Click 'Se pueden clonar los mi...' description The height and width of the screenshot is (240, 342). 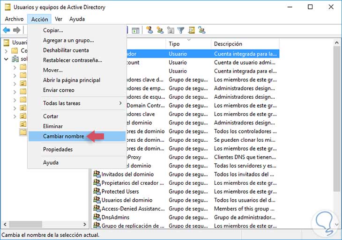point(245,140)
